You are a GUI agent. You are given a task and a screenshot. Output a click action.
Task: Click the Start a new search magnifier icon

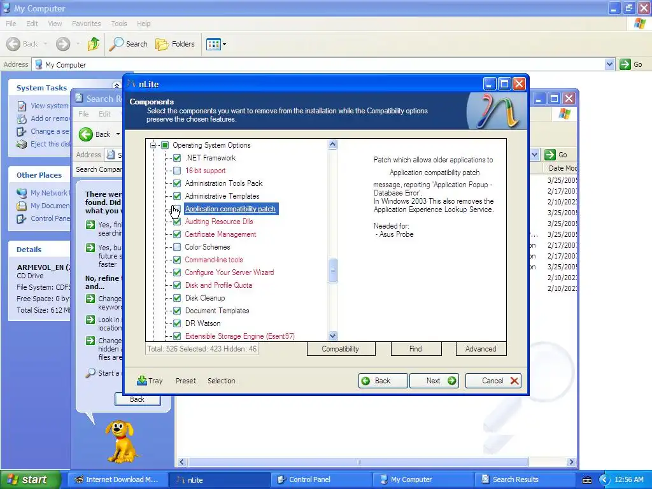90,373
